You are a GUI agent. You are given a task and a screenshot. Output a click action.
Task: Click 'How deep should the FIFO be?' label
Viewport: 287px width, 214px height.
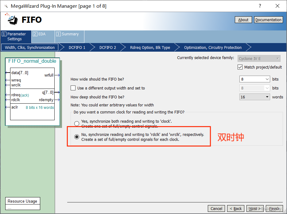click(x=97, y=97)
